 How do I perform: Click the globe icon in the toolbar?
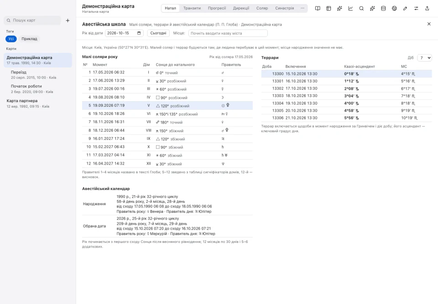click(x=394, y=8)
